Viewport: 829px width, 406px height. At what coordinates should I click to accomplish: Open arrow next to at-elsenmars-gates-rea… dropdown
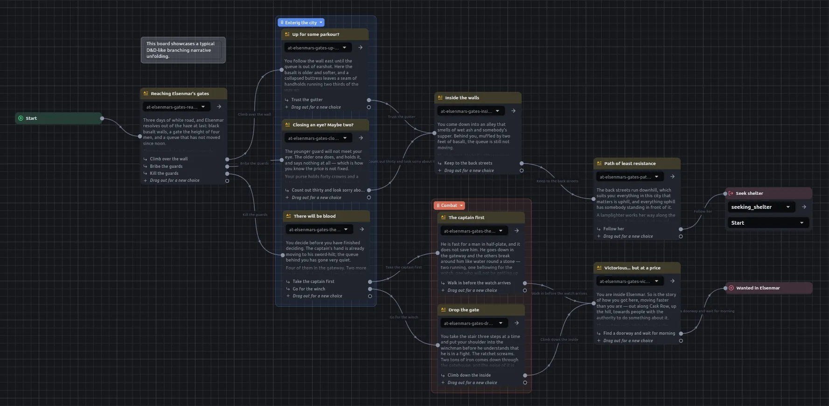(x=219, y=107)
